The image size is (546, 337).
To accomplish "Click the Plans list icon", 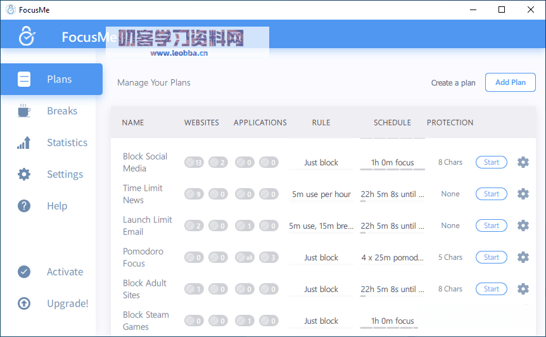I will [x=24, y=79].
